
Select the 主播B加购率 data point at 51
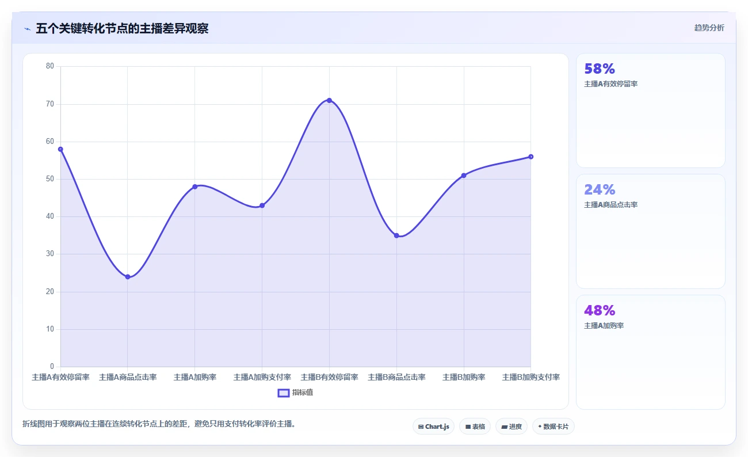pyautogui.click(x=463, y=176)
